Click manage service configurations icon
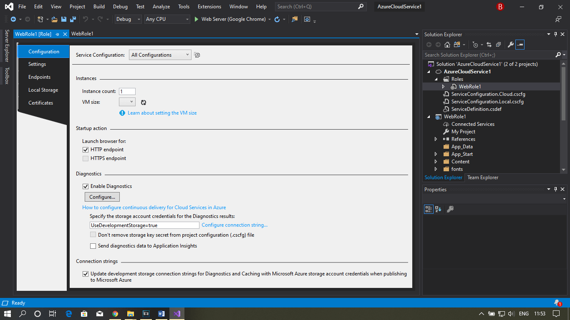The image size is (570, 320). coord(197,55)
